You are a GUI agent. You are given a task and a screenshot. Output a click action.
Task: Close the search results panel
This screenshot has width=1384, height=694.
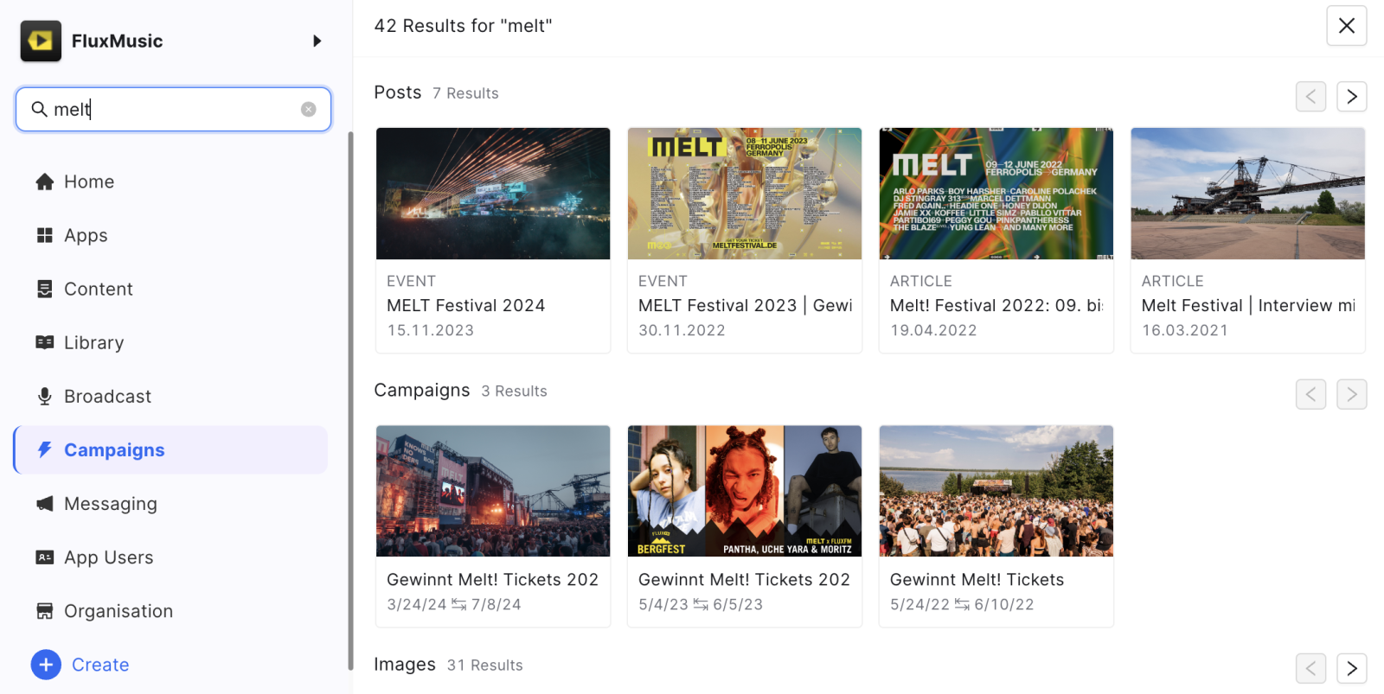point(1347,26)
